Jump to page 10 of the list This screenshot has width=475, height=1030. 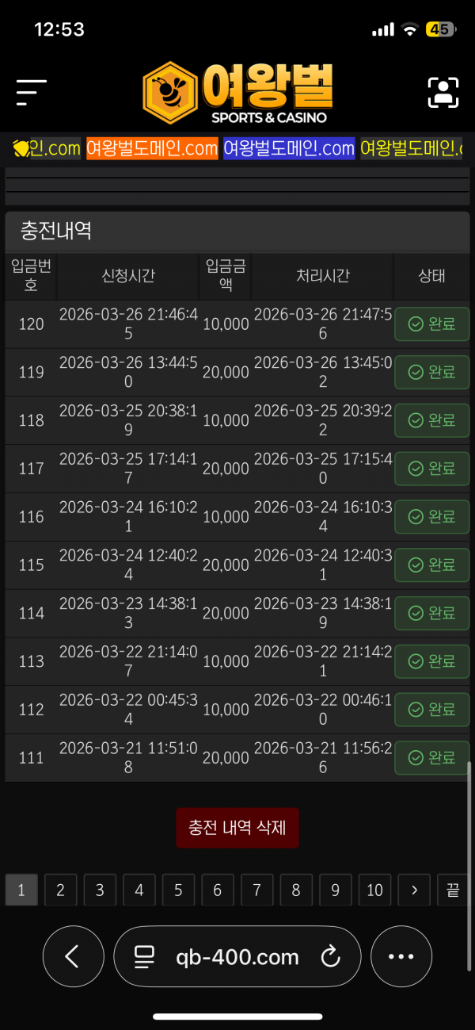click(x=374, y=890)
